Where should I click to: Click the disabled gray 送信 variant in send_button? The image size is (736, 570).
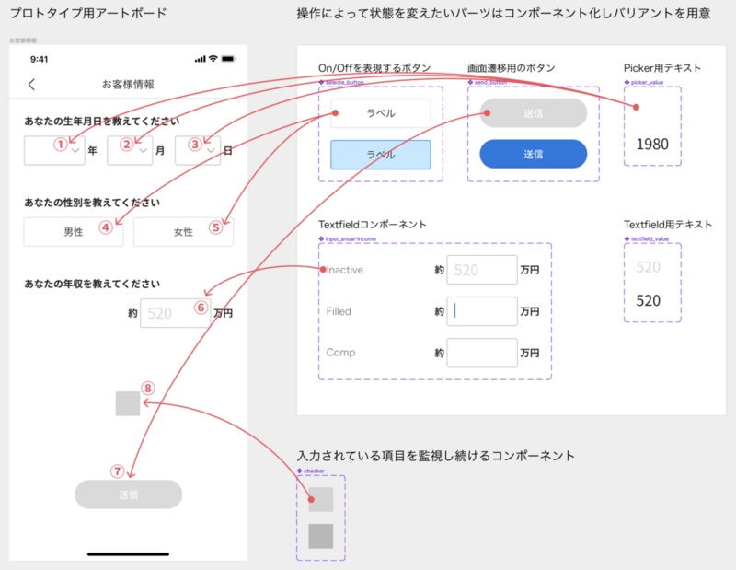pyautogui.click(x=534, y=112)
